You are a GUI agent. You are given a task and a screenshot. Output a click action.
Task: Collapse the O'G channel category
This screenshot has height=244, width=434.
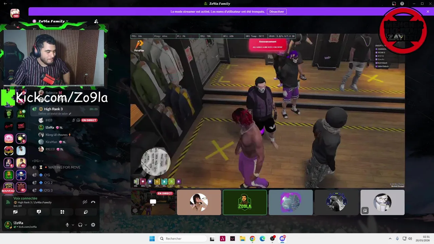pos(37,161)
